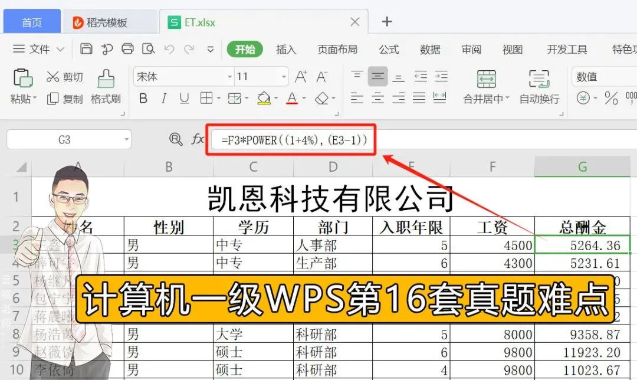This screenshot has width=637, height=380.
Task: Toggle Bold formatting
Action: pos(143,99)
